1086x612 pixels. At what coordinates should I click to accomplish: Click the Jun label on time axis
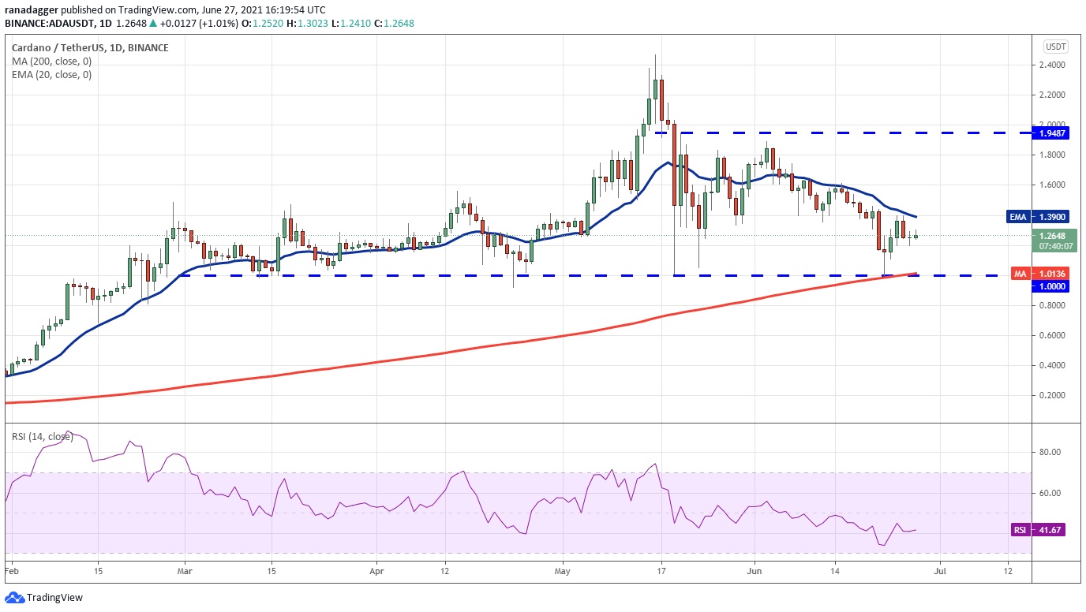click(x=755, y=569)
